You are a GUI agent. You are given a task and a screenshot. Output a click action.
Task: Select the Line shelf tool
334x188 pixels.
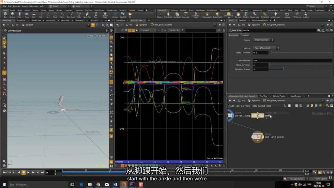(x=48, y=15)
